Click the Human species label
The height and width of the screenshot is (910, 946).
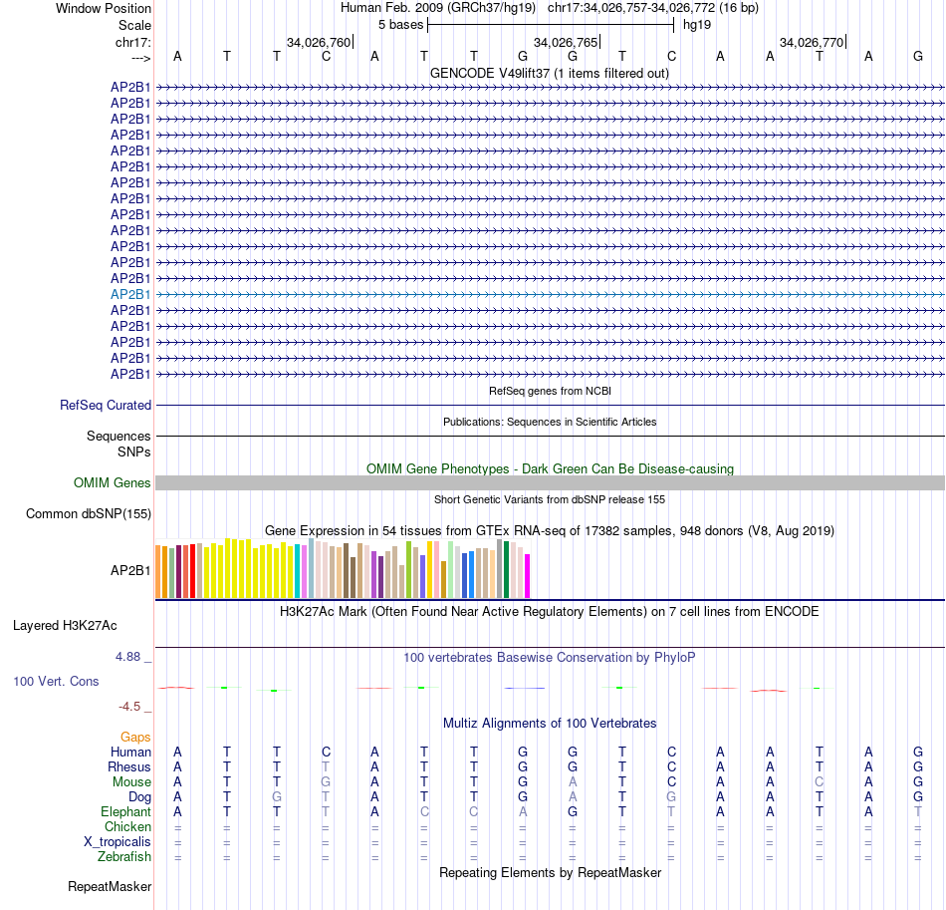[130, 752]
